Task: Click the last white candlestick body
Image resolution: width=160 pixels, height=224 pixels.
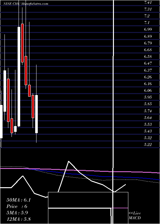Action: click(36, 114)
